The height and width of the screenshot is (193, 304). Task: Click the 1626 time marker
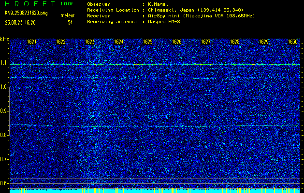pyautogui.click(x=177, y=41)
